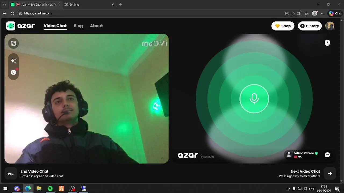Open browser Settings and more menu
This screenshot has height=193, width=344.
(323, 13)
